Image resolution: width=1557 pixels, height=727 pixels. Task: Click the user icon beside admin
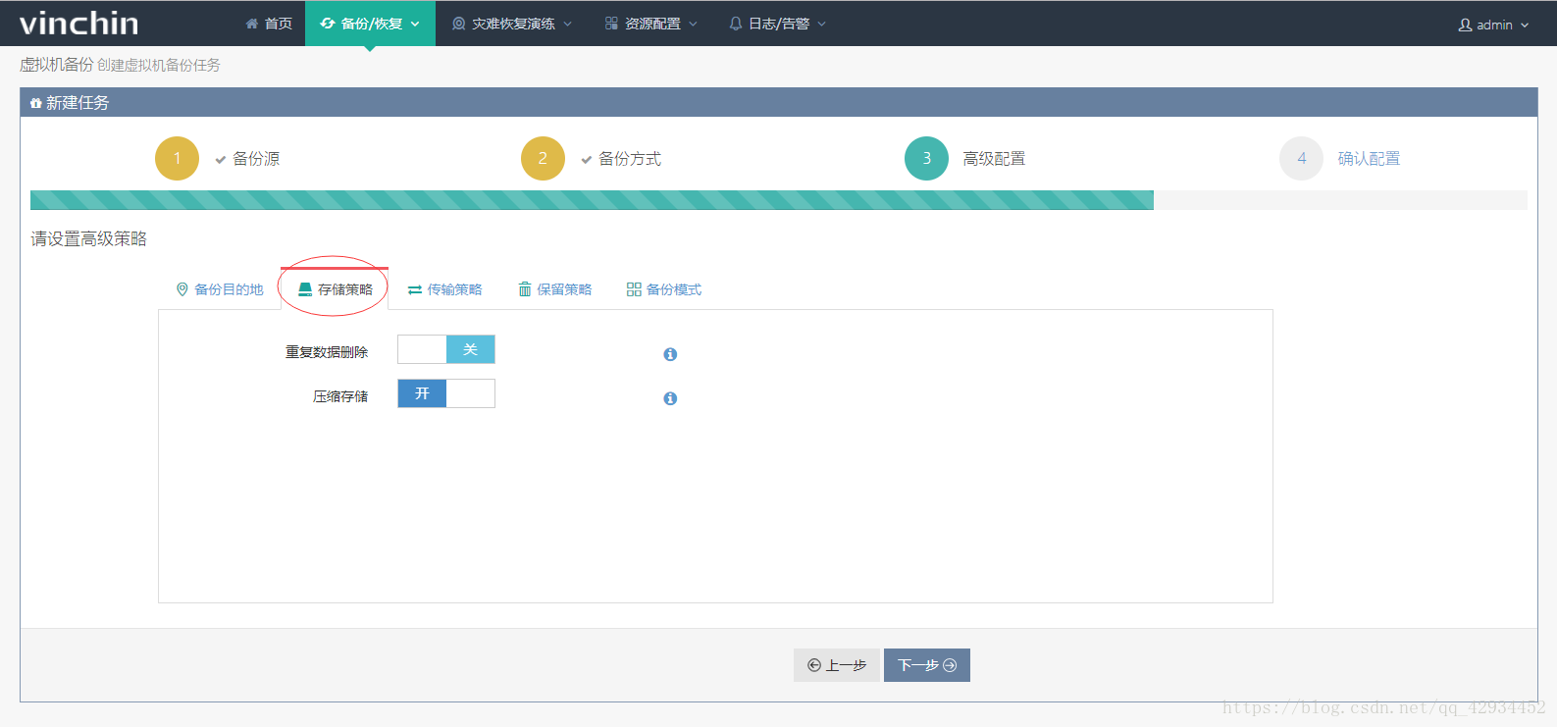pos(1465,25)
